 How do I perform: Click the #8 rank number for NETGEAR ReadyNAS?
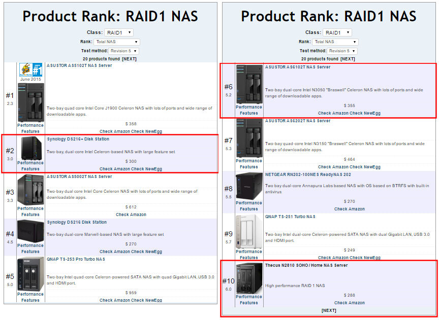[229, 189]
